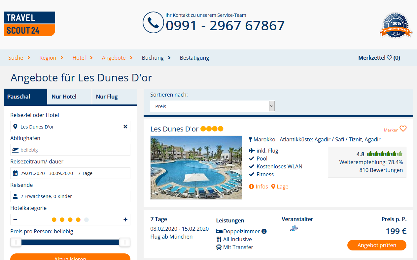Image resolution: width=417 pixels, height=260 pixels.
Task: Click the Angebot prüfen button
Action: (377, 245)
